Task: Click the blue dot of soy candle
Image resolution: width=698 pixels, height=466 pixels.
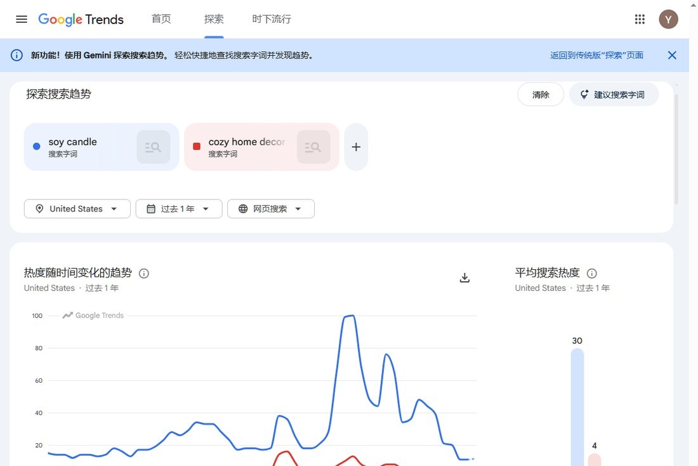Action: pos(37,146)
